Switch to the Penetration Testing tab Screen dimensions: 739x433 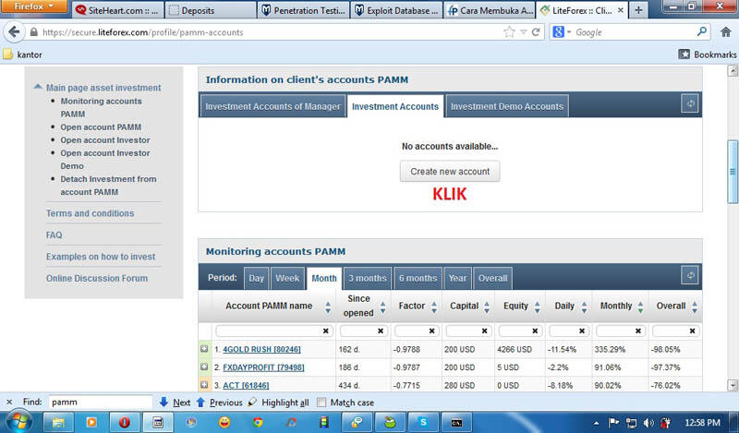pyautogui.click(x=303, y=10)
